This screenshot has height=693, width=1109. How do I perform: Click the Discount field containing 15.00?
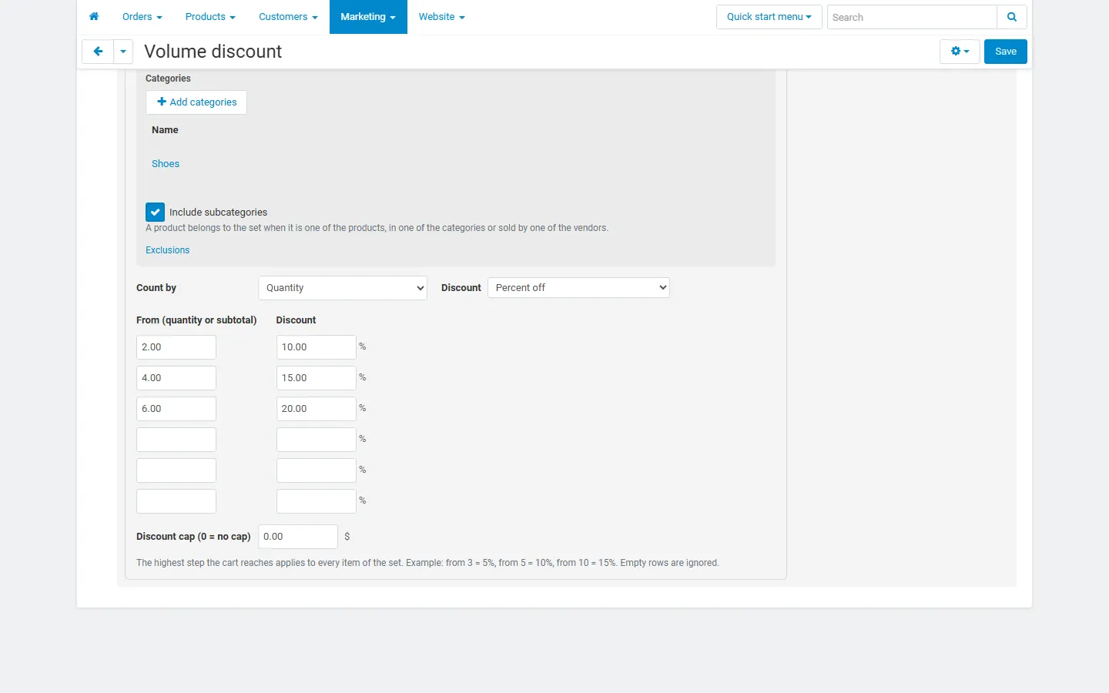317,378
